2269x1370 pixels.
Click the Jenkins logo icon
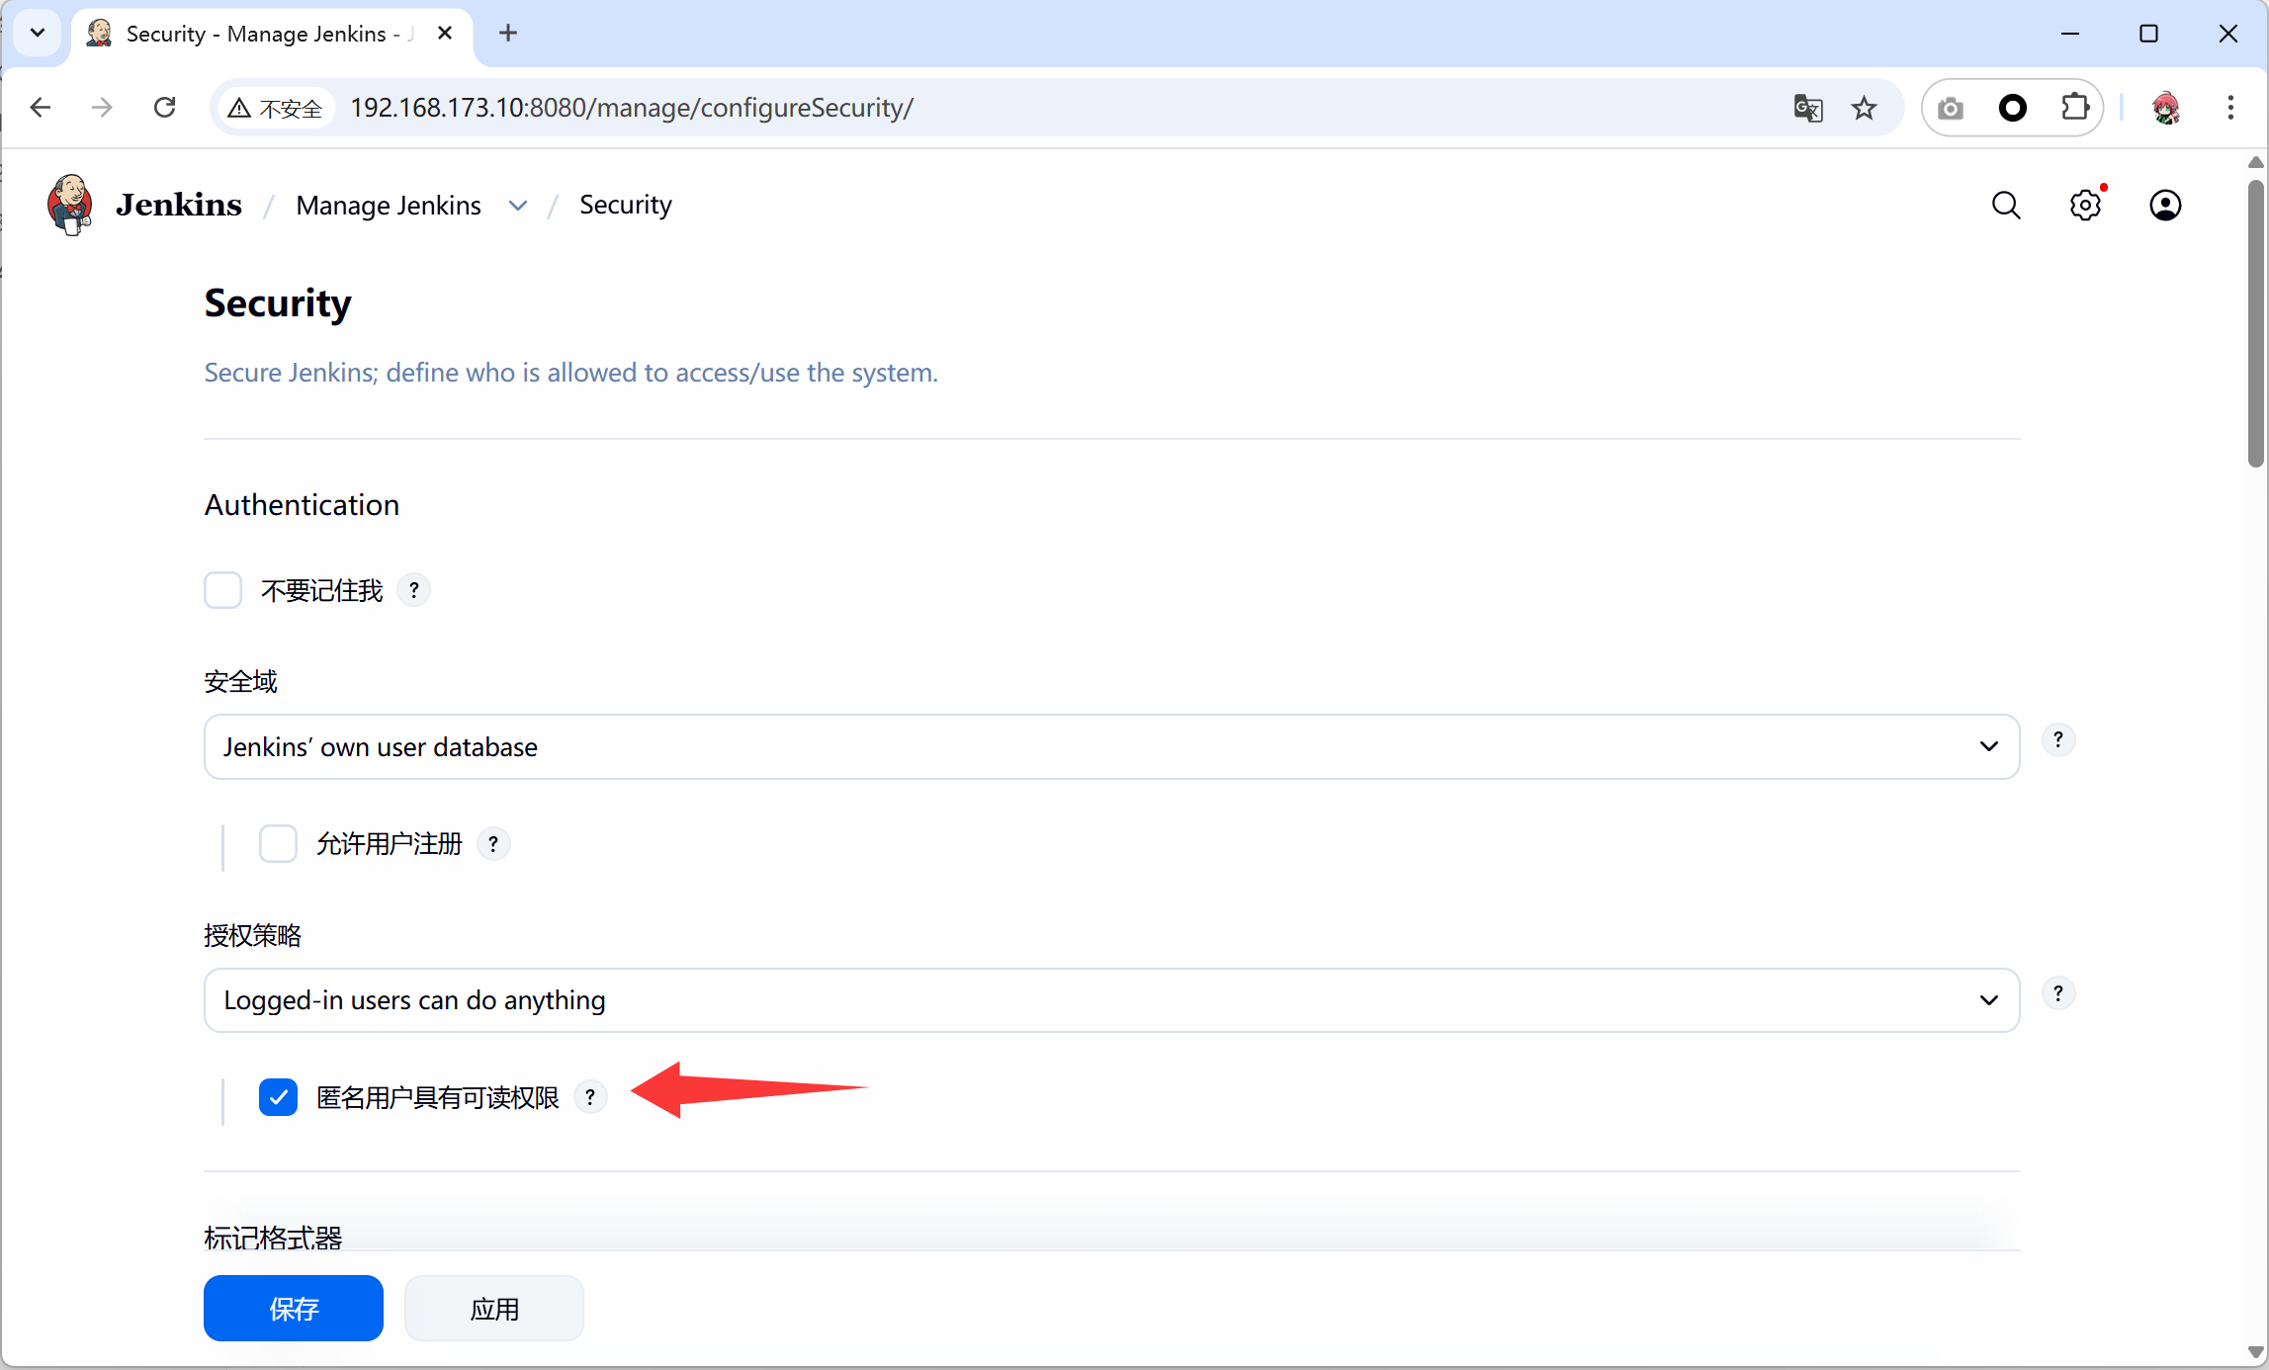(x=70, y=205)
